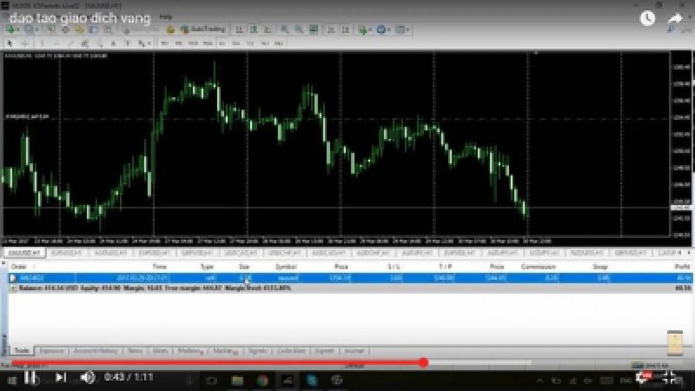
Task: Share the video via arrow icon
Action: click(x=676, y=19)
